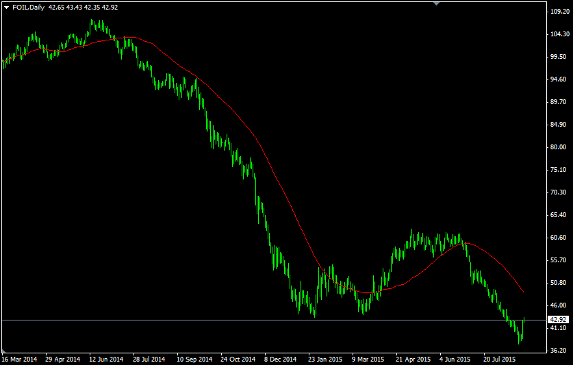This screenshot has height=365, width=573.
Task: Click the 94.60 price axis label
Action: tap(560, 79)
